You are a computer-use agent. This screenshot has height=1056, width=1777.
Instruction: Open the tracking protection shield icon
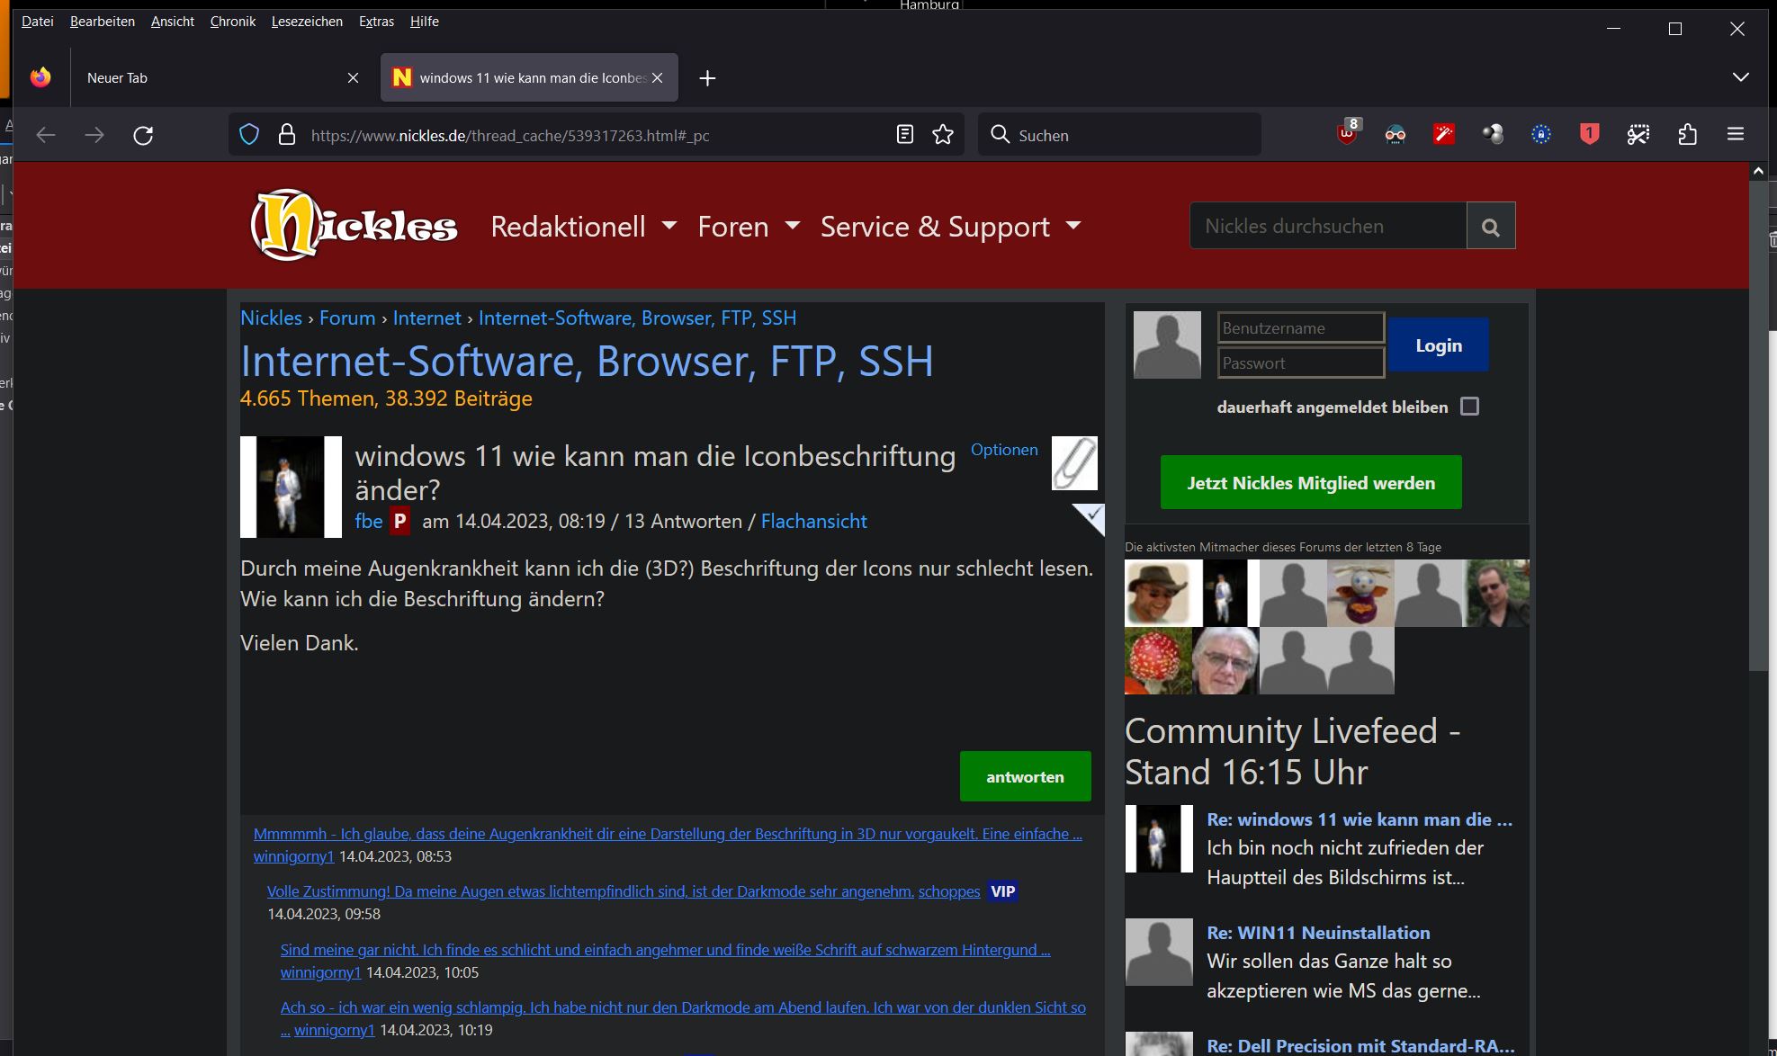249,135
